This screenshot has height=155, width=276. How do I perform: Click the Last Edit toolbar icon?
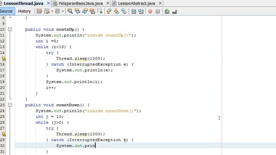(x=39, y=12)
